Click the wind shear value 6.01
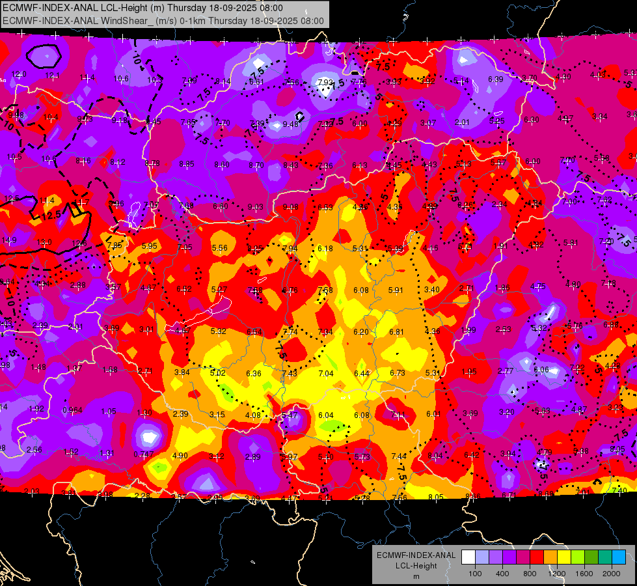The width and height of the screenshot is (637, 586). tap(433, 413)
